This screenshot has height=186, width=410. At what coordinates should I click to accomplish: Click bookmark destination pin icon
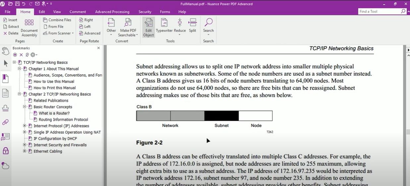27,55
